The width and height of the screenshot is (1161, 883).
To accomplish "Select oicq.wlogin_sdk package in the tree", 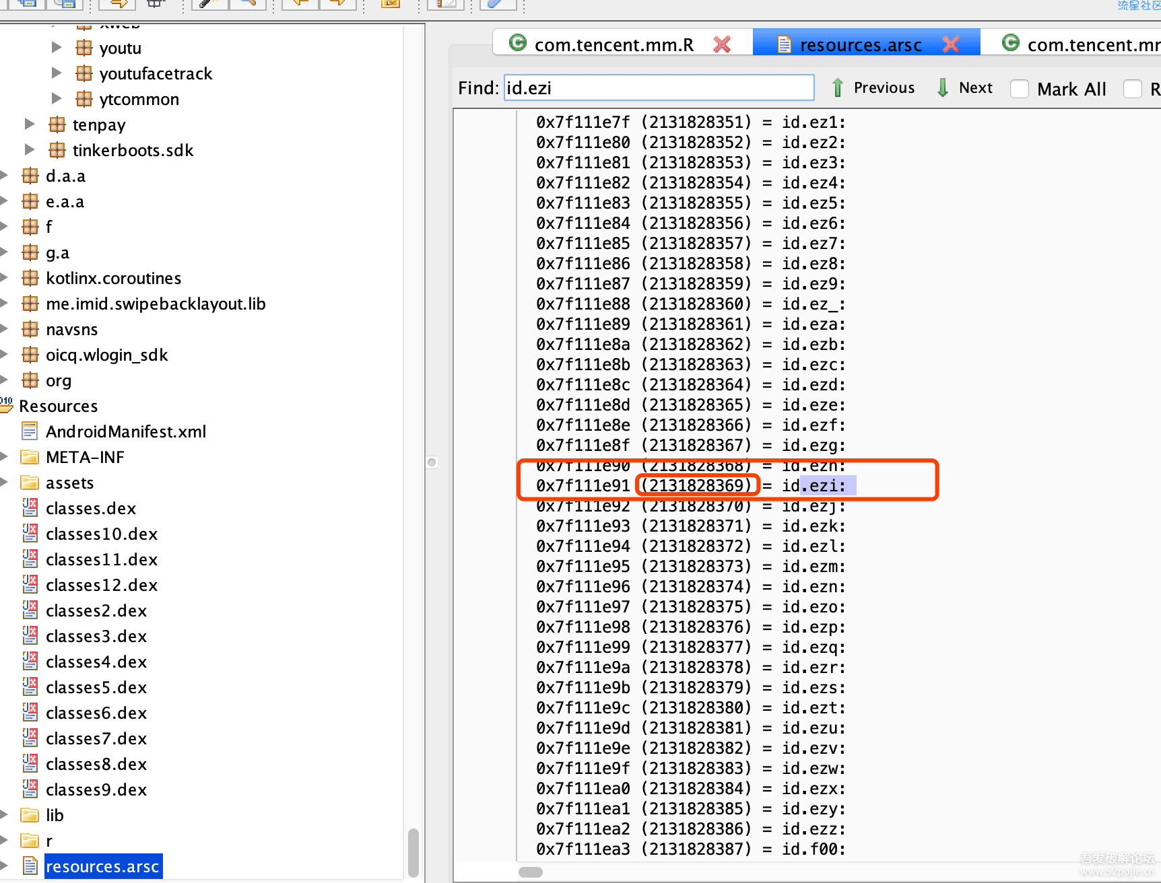I will pos(106,355).
